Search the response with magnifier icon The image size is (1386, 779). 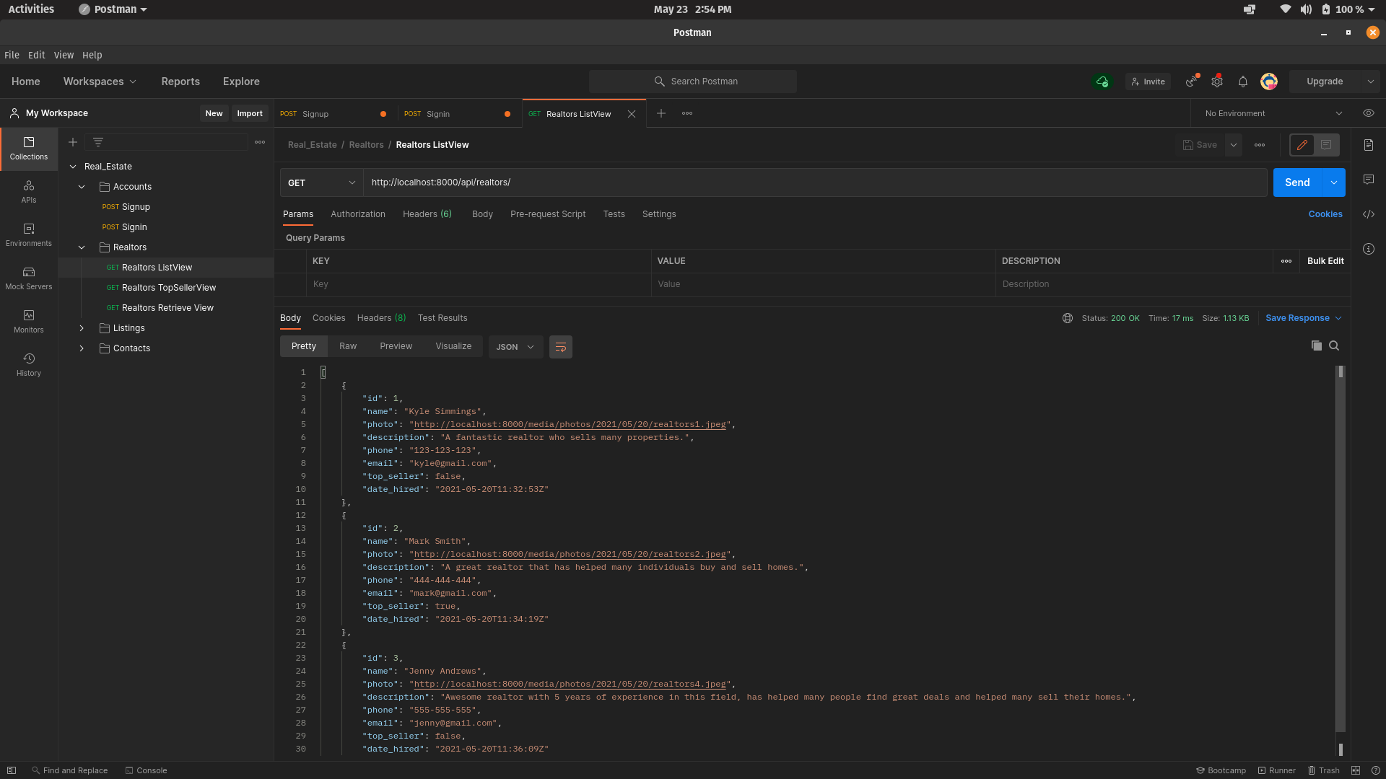pos(1334,346)
